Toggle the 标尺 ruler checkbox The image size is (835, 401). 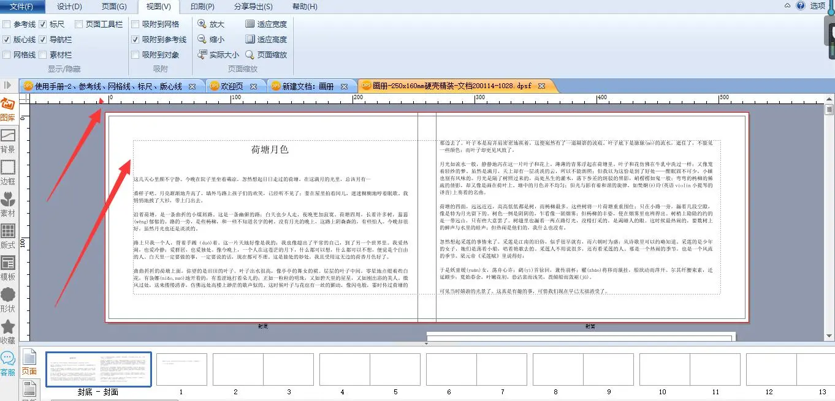(x=43, y=24)
